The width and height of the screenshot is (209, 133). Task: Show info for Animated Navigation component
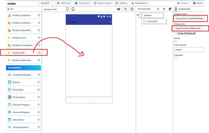click(x=38, y=75)
